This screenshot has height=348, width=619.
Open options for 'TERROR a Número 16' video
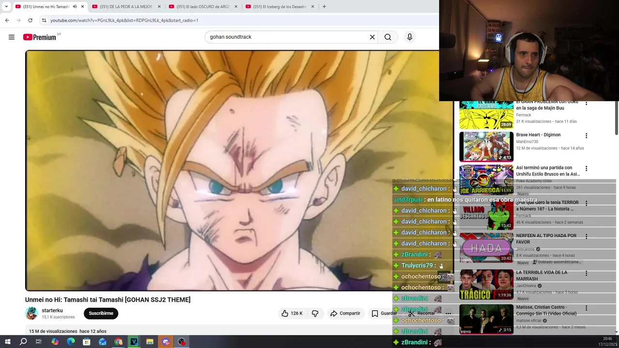[586, 203]
